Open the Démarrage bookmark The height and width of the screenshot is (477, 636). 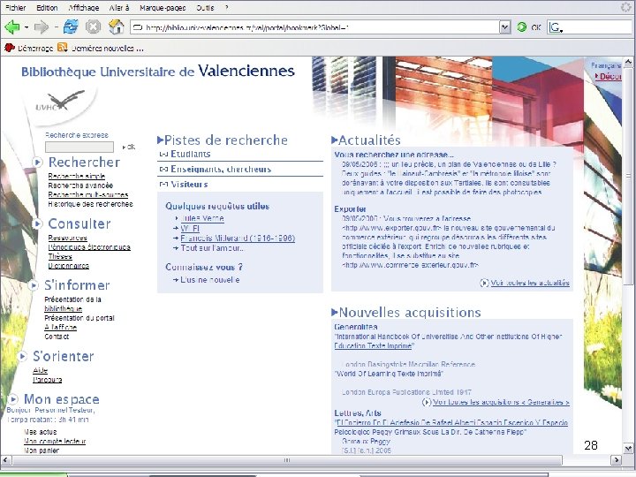29,49
